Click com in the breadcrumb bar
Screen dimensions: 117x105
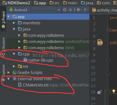[103, 3]
